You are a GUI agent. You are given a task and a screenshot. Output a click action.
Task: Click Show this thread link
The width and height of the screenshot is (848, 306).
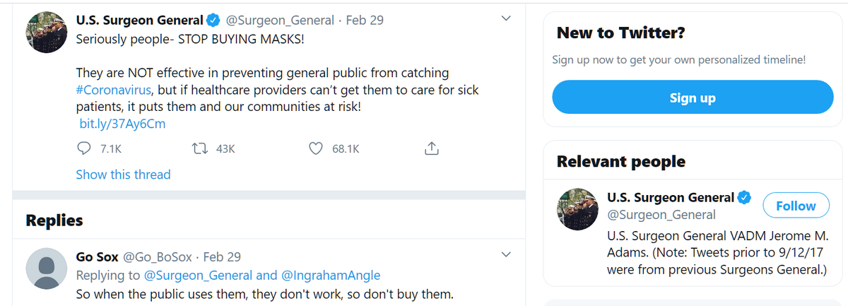(123, 175)
